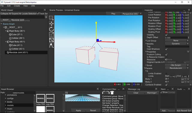The image size is (192, 113).
Task: Activate the Move tool in scene toolbar
Action: (51, 24)
